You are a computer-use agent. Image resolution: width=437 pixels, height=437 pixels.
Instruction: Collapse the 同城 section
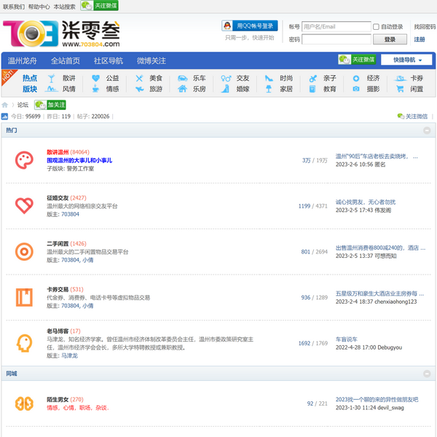[427, 374]
